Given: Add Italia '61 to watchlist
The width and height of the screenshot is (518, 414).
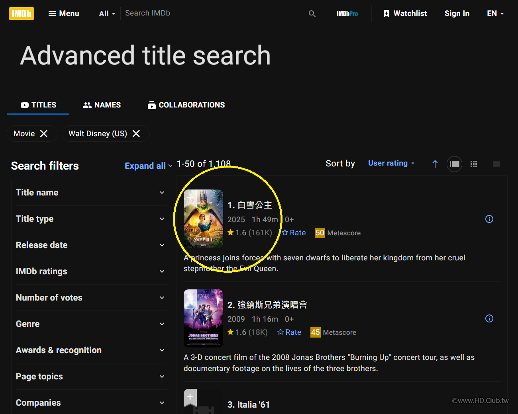Looking at the screenshot, I should point(190,397).
